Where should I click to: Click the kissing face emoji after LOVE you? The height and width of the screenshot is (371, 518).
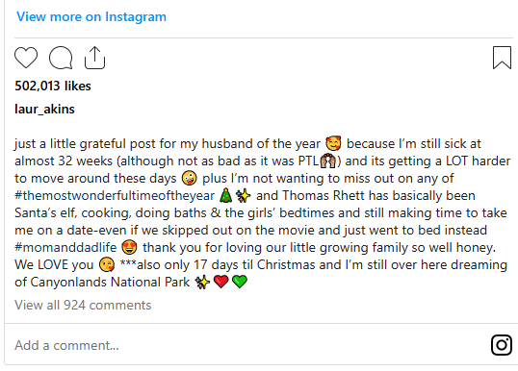(x=107, y=264)
